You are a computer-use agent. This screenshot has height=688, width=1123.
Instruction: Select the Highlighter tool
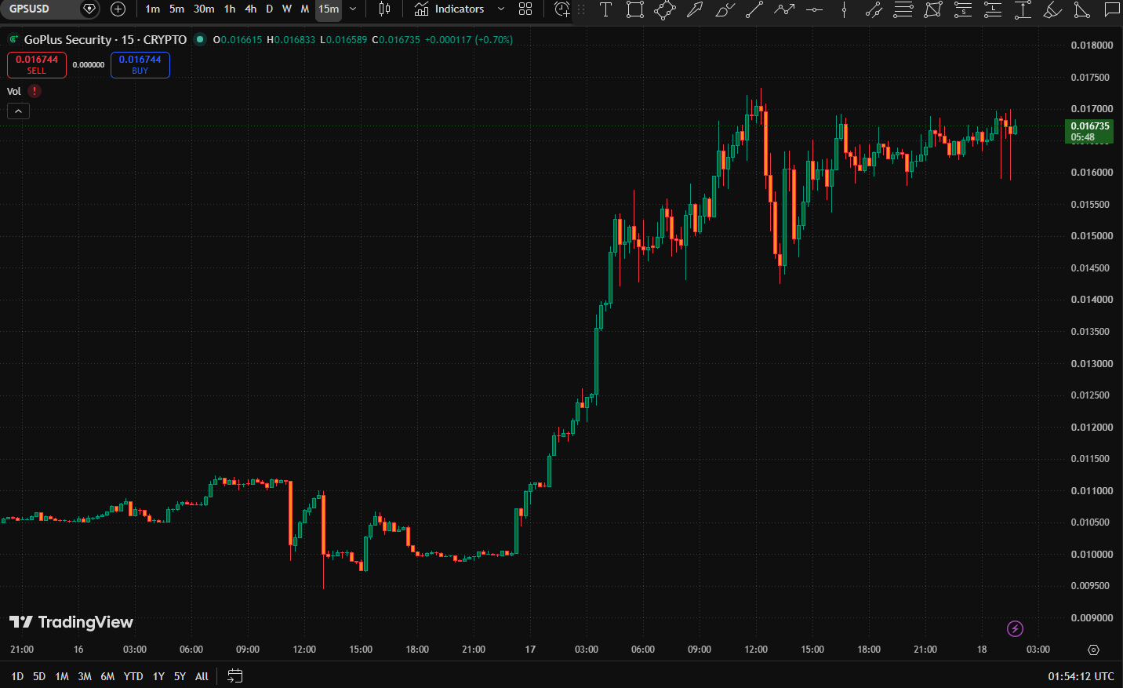[1052, 9]
